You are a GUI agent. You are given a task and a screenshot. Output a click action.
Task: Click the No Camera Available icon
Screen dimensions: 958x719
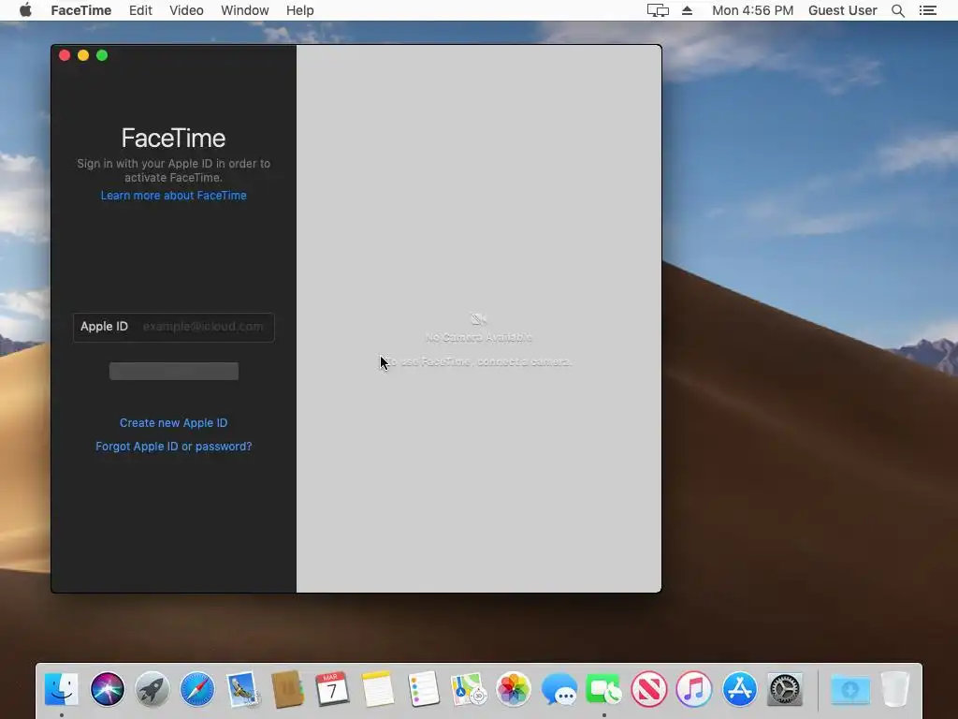coord(478,318)
